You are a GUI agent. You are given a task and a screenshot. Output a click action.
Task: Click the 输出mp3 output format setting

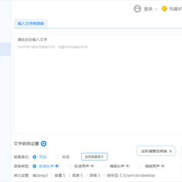[40, 175]
